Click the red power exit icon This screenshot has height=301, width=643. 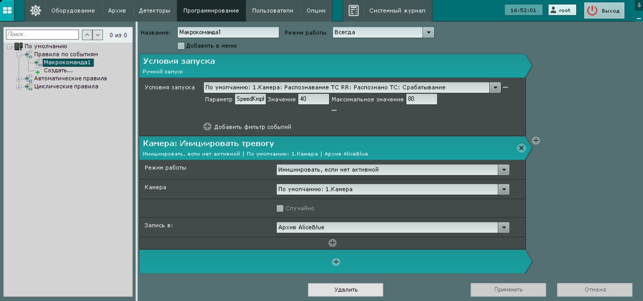click(592, 10)
